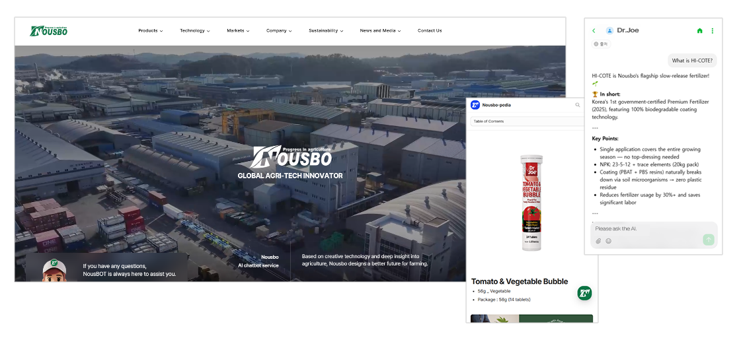Click the Nousbo logo in the website header
The width and height of the screenshot is (741, 340).
tap(49, 30)
